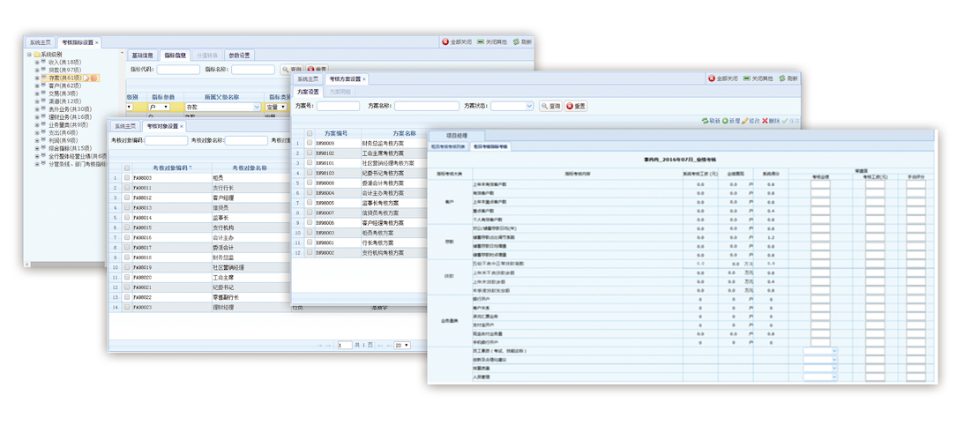Open 系统主页 tab in 考核对象设置 window
Screen dimensions: 964x425
(125, 126)
